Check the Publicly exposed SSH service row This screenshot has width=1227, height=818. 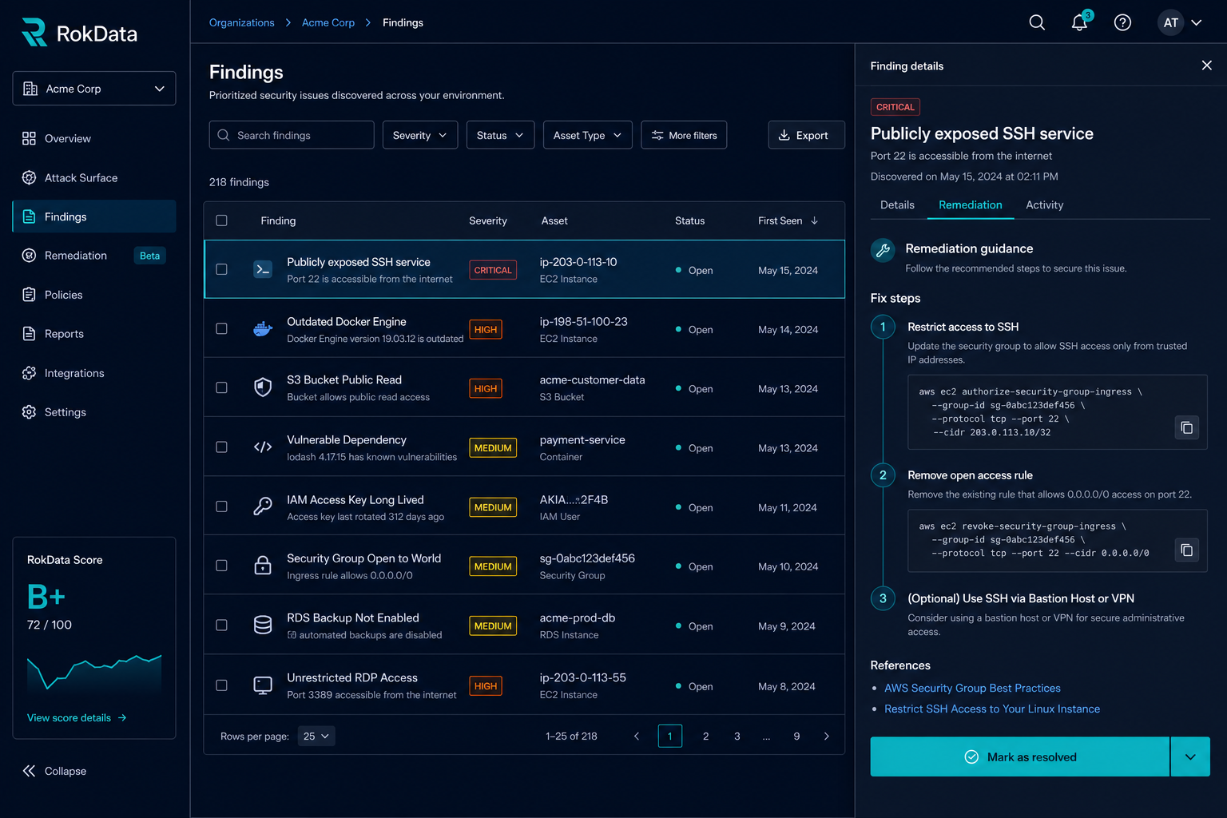(222, 270)
